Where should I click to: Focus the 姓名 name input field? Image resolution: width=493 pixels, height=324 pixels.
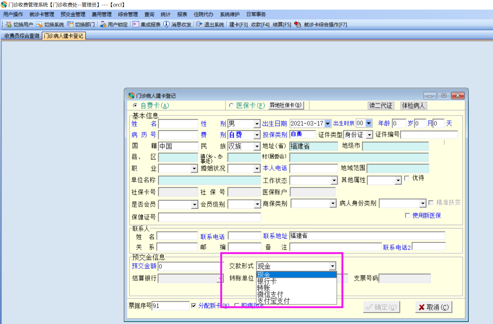point(178,124)
